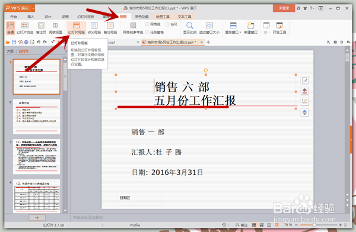Click the fill color bucket icon beside title
356x232 pixels.
[x=305, y=91]
